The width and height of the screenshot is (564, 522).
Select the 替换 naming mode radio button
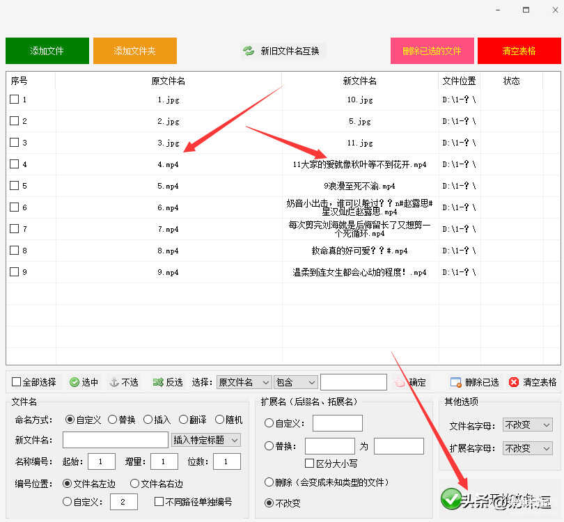[x=113, y=420]
